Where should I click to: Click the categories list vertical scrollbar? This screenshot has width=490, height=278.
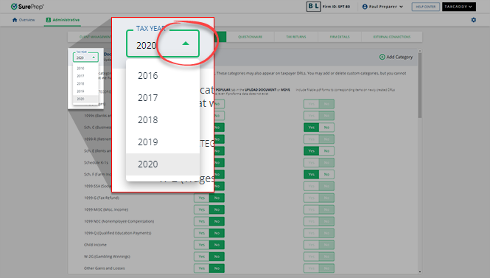(420, 86)
